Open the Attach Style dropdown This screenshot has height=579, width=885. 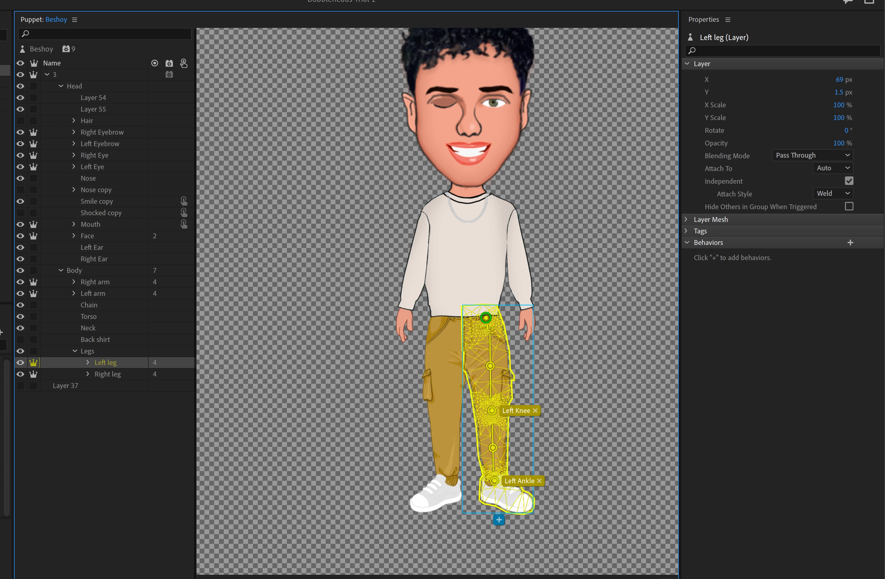(833, 194)
